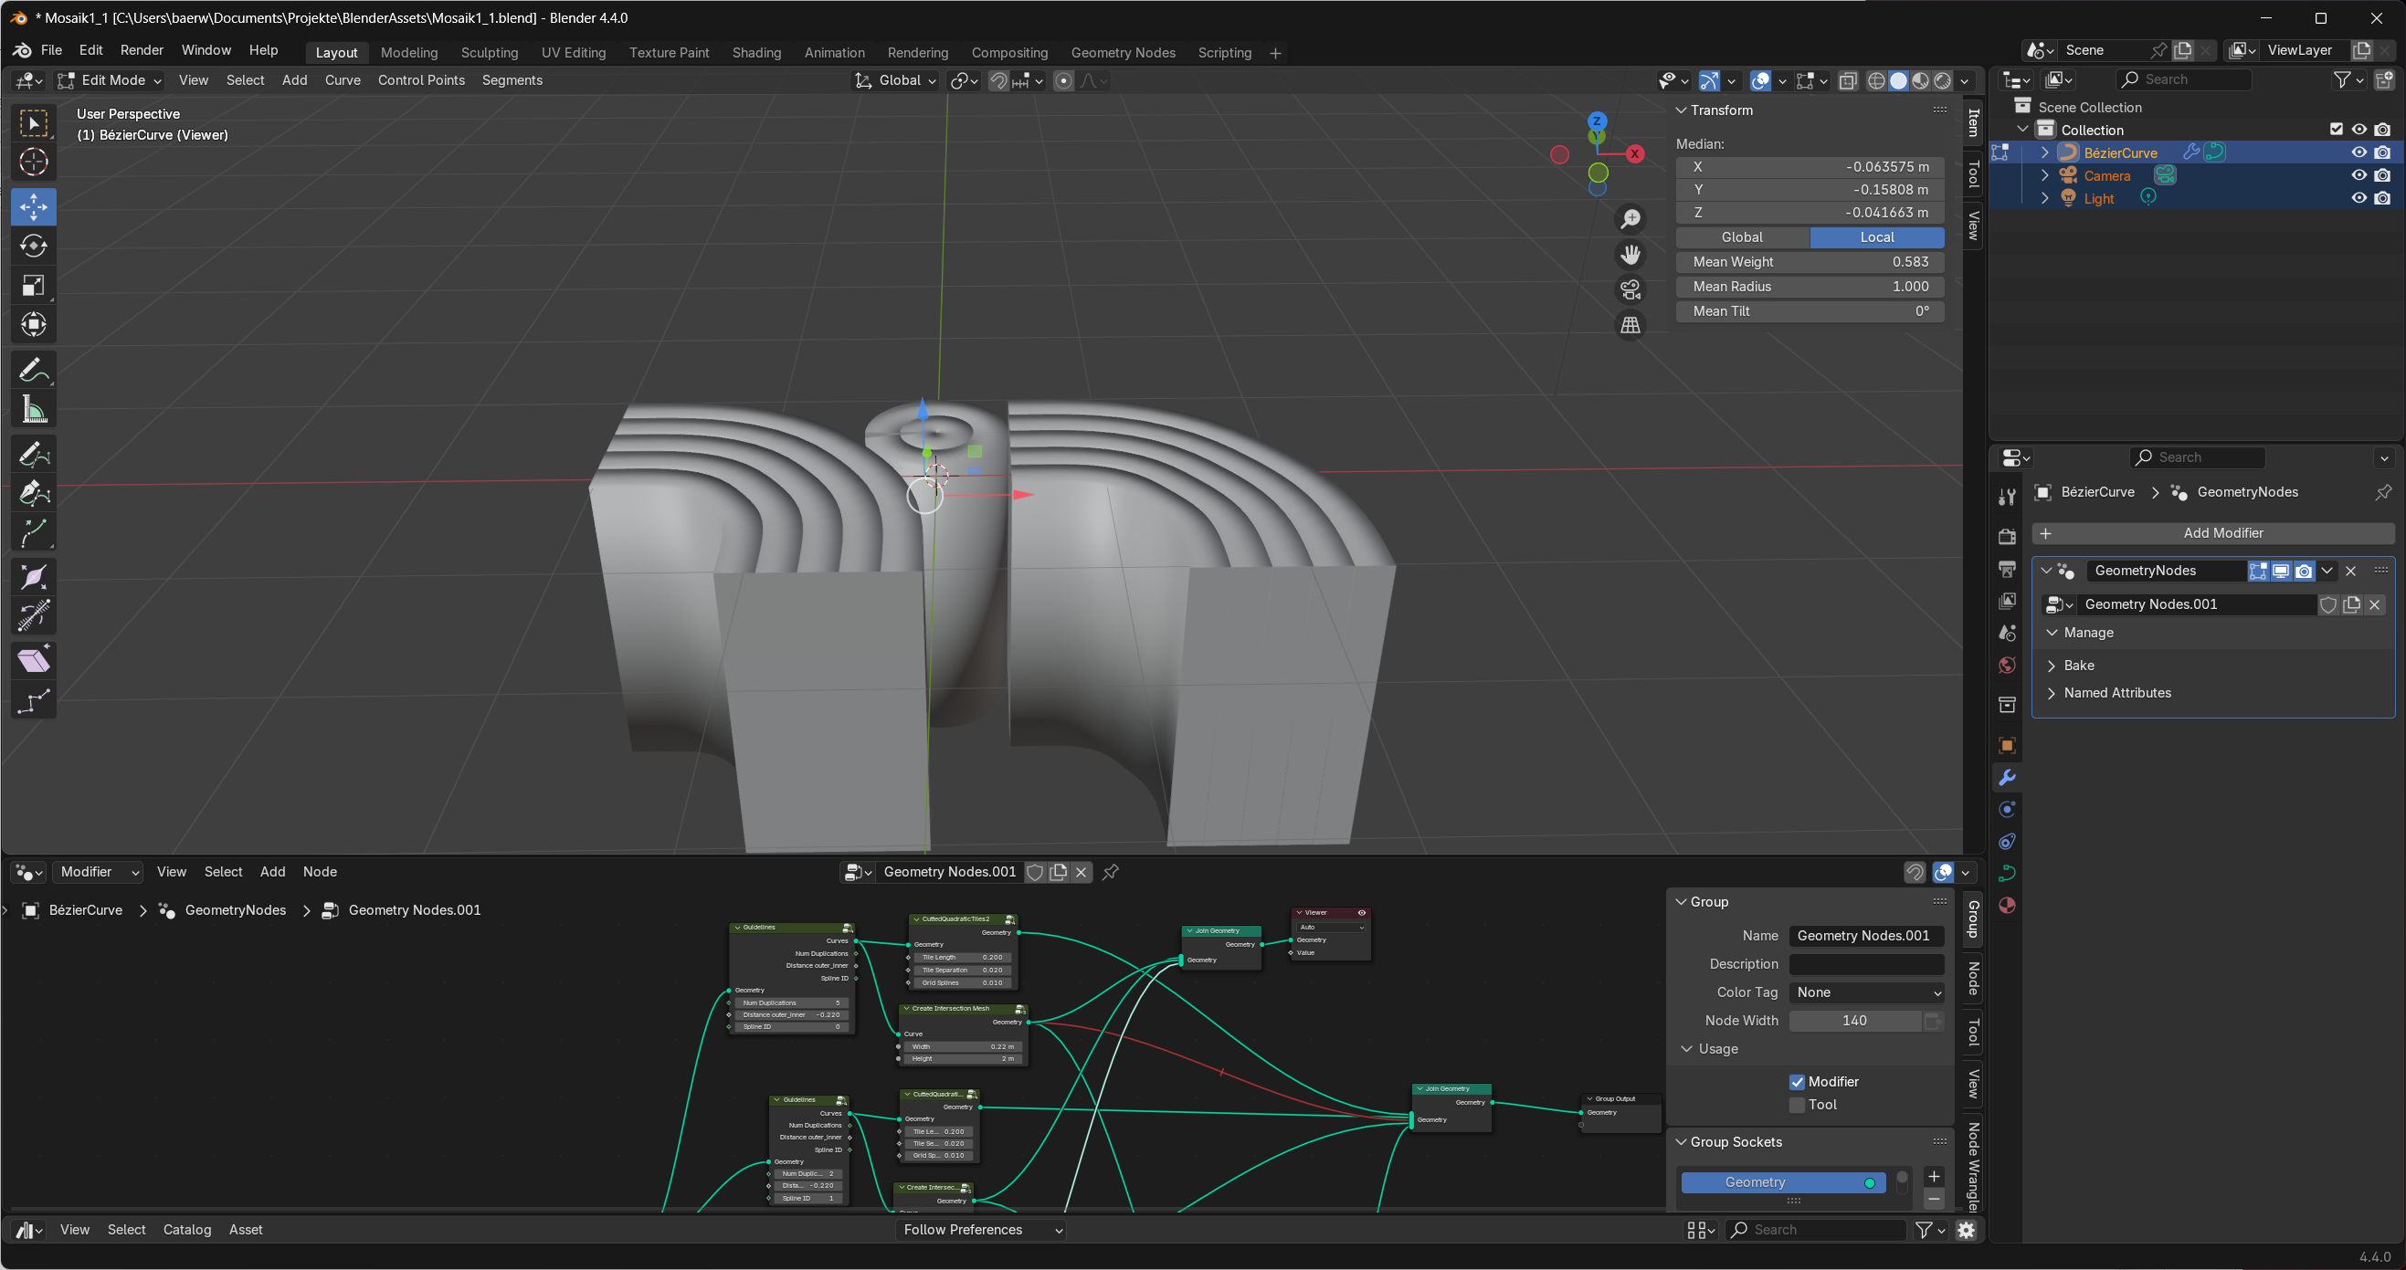Switch to the Geometry Nodes workspace tab

coord(1123,53)
